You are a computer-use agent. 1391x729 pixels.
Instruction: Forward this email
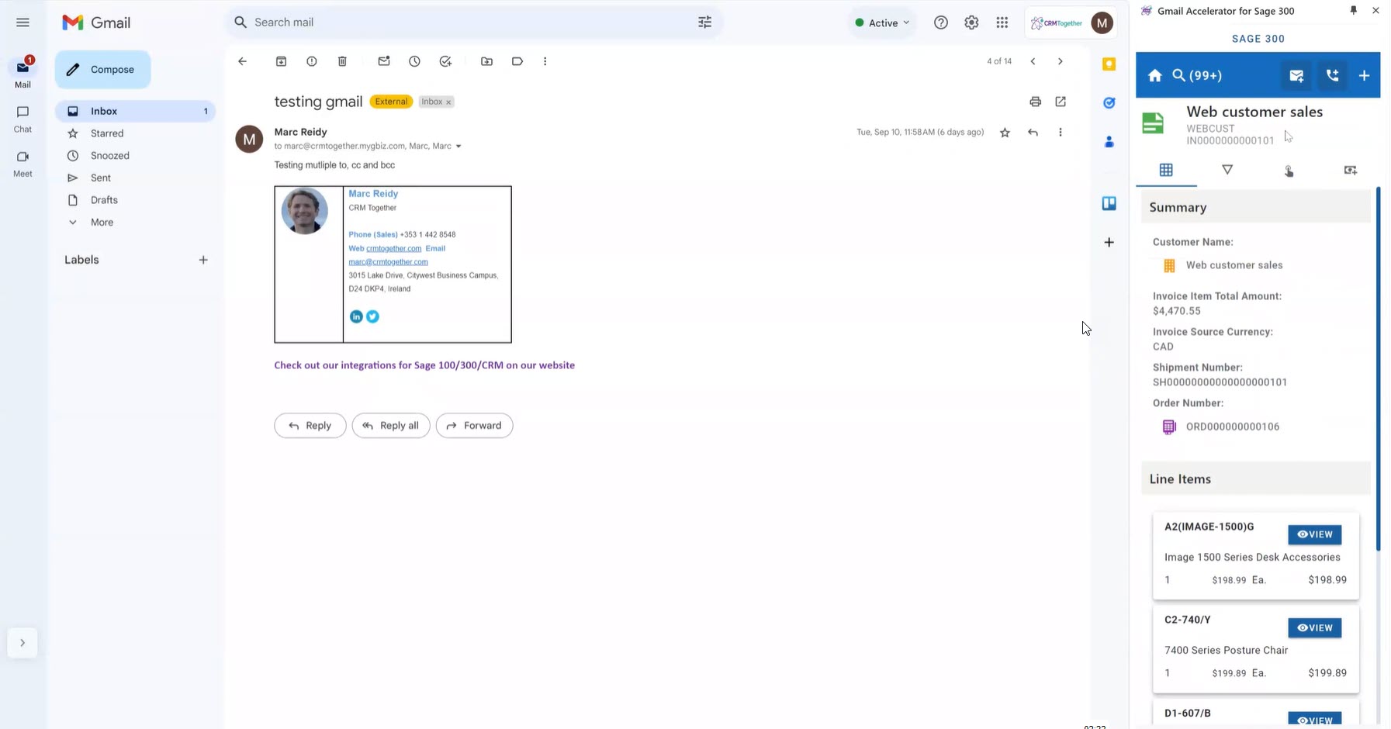(x=474, y=426)
